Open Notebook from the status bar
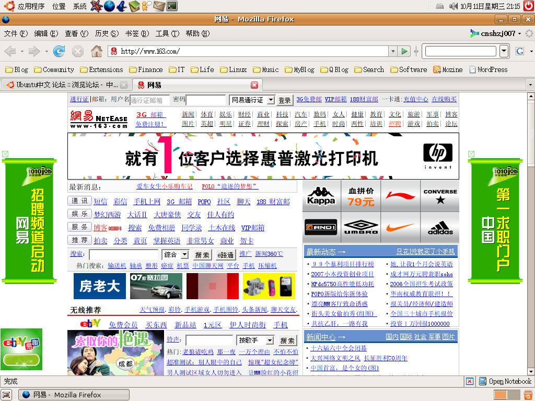 coord(505,381)
